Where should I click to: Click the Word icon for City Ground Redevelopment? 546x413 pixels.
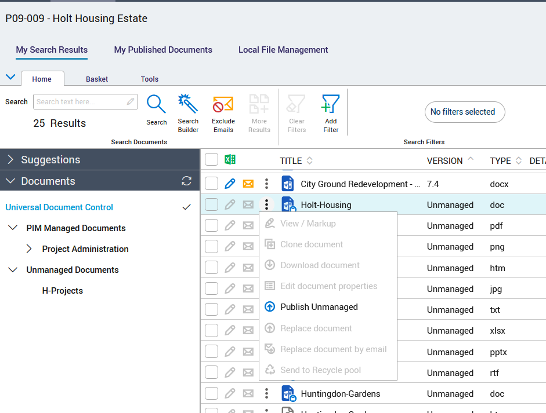pyautogui.click(x=288, y=184)
